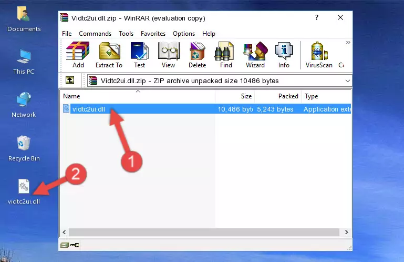Select the Documents desktop icon
The image size is (404, 262).
tap(24, 19)
